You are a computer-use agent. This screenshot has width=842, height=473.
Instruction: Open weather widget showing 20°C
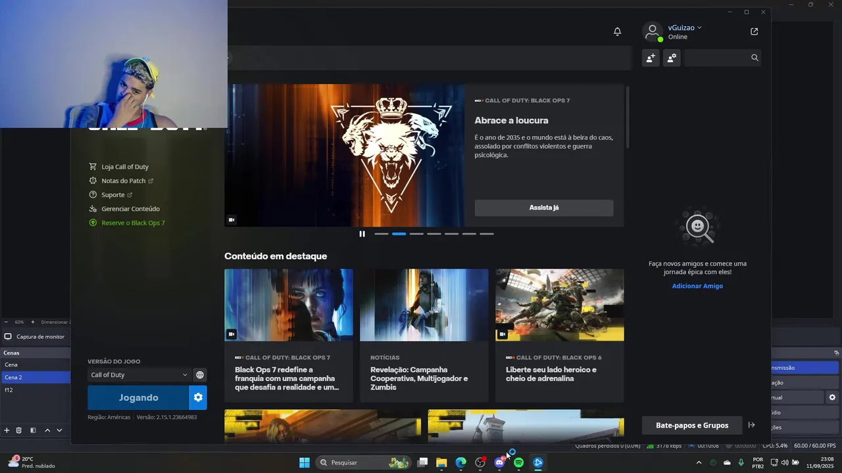pos(31,462)
